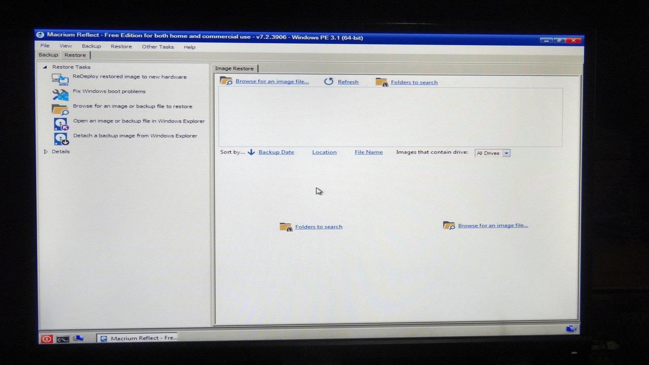Click the ReDeploy restored image icon

pyautogui.click(x=60, y=79)
